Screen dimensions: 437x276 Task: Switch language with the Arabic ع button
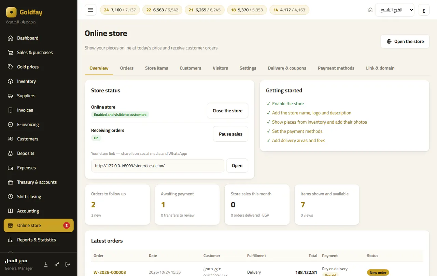pyautogui.click(x=424, y=10)
